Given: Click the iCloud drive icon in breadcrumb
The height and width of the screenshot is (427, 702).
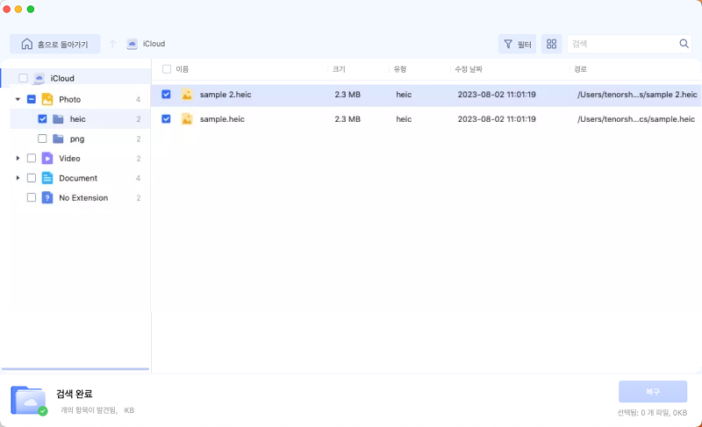Looking at the screenshot, I should (x=132, y=44).
